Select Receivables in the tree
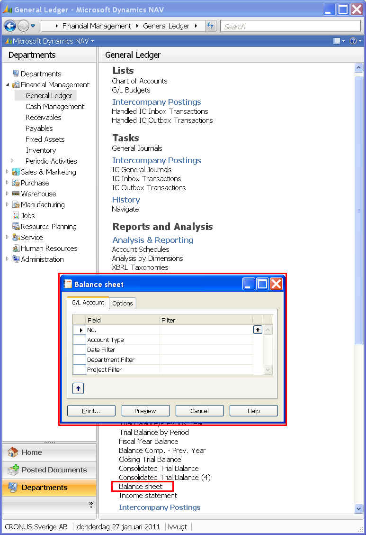This screenshot has height=535, width=366. (x=43, y=117)
